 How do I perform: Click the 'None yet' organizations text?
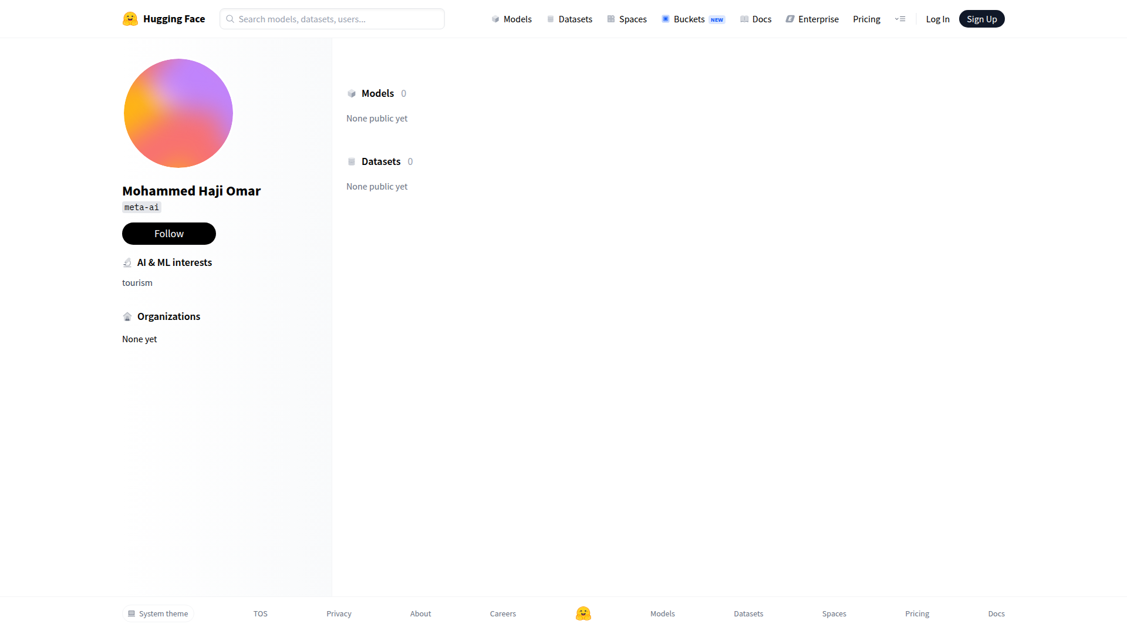(x=140, y=339)
